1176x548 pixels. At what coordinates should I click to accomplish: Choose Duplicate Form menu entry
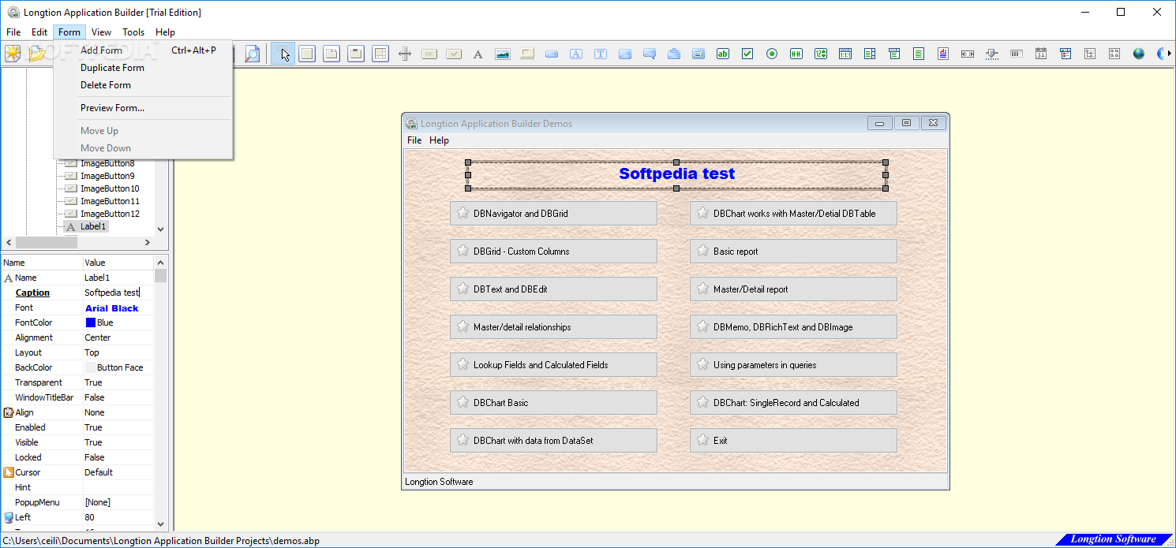(x=143, y=68)
